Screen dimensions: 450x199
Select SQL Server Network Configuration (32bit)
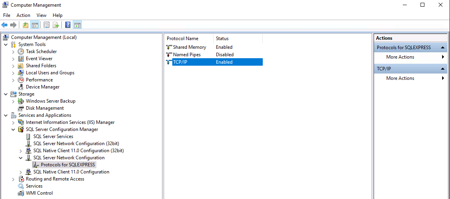(x=76, y=144)
